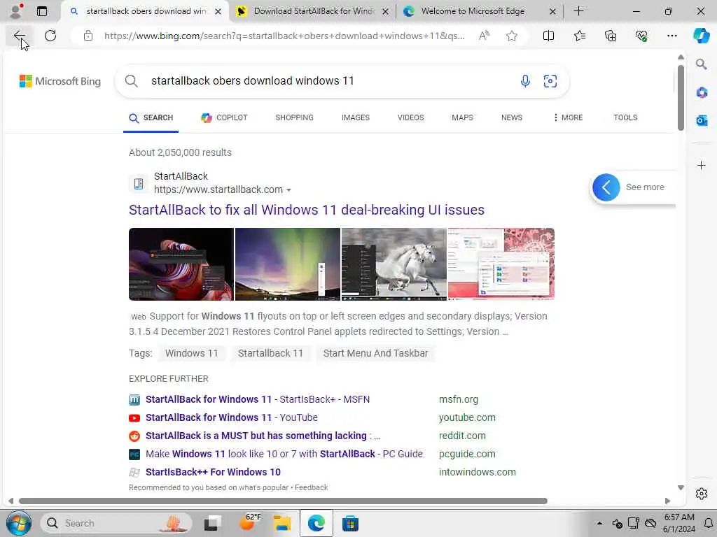
Task: Open notifications bell in system tray
Action: pyautogui.click(x=709, y=523)
